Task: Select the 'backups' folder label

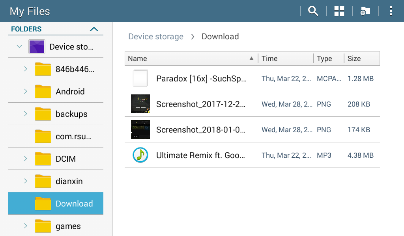Action: pos(71,114)
